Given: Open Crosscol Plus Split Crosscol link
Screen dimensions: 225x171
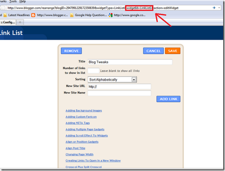Looking at the screenshot, I should point(83,167).
